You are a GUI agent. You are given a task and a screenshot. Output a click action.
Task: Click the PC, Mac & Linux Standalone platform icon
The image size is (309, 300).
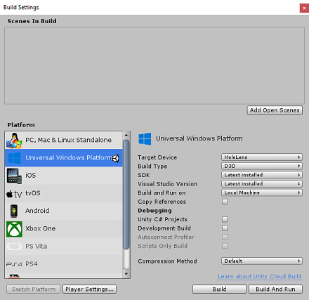[14, 141]
